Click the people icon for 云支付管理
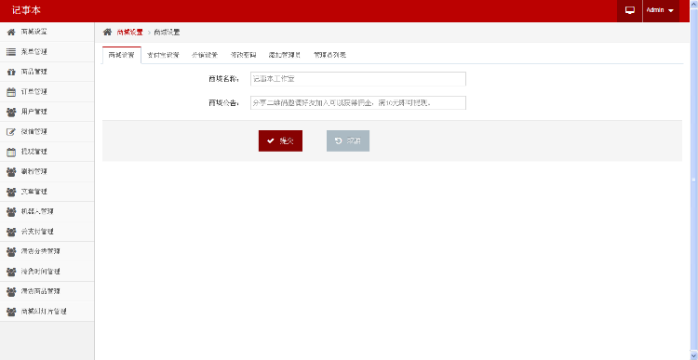The width and height of the screenshot is (698, 360). pos(11,232)
